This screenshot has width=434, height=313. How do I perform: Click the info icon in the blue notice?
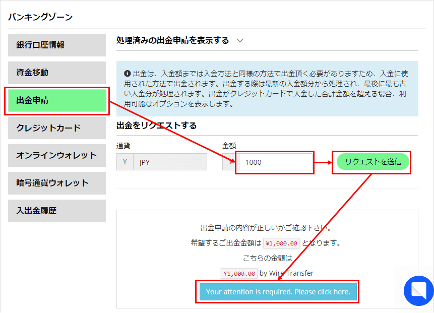click(x=128, y=74)
